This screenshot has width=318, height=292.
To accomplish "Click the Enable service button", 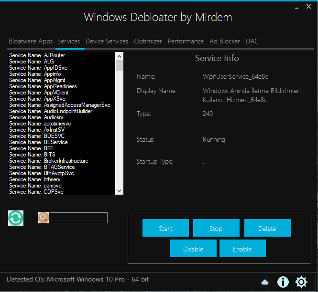I will click(242, 249).
